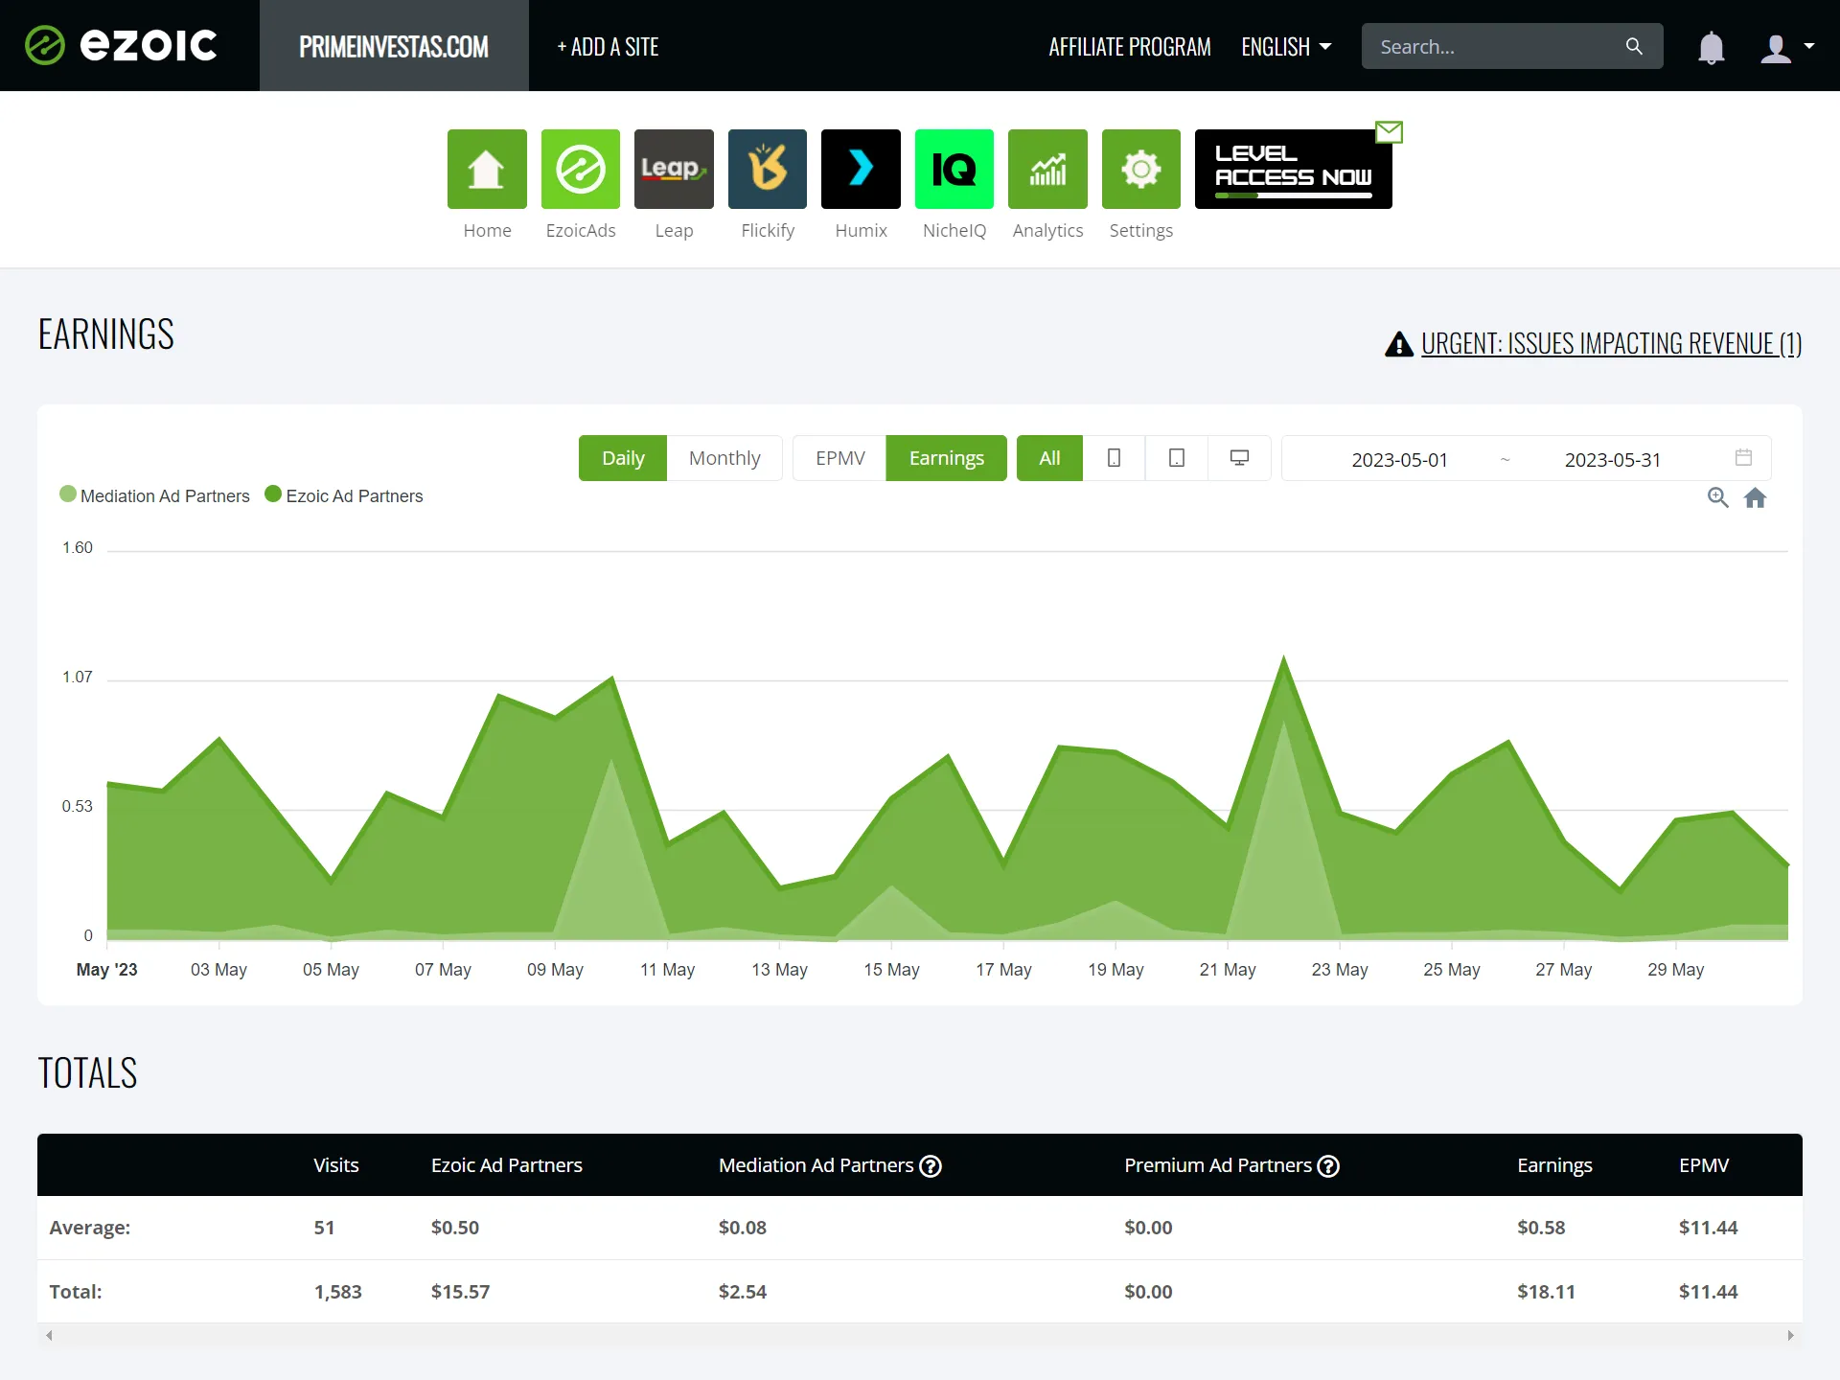Filter by mobile phone device icon
The height and width of the screenshot is (1380, 1840).
[x=1114, y=458]
